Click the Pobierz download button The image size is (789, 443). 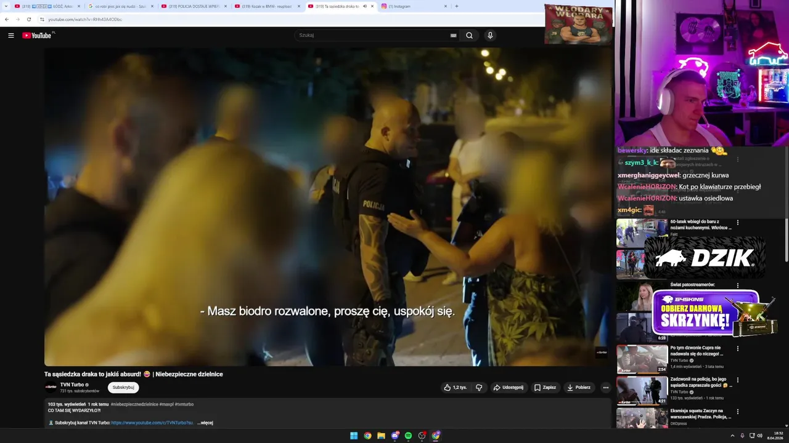pyautogui.click(x=579, y=388)
